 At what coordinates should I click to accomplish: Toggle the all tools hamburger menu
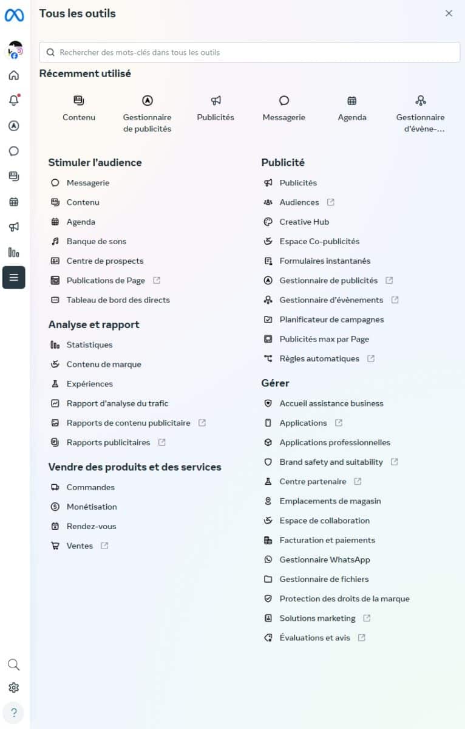pos(14,278)
